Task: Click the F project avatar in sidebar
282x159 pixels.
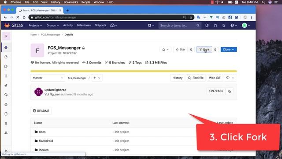Action: 6,36
